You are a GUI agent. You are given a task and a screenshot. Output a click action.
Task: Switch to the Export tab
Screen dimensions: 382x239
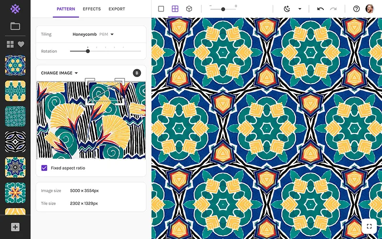tap(117, 9)
